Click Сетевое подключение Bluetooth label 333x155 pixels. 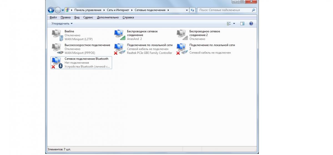click(87, 59)
